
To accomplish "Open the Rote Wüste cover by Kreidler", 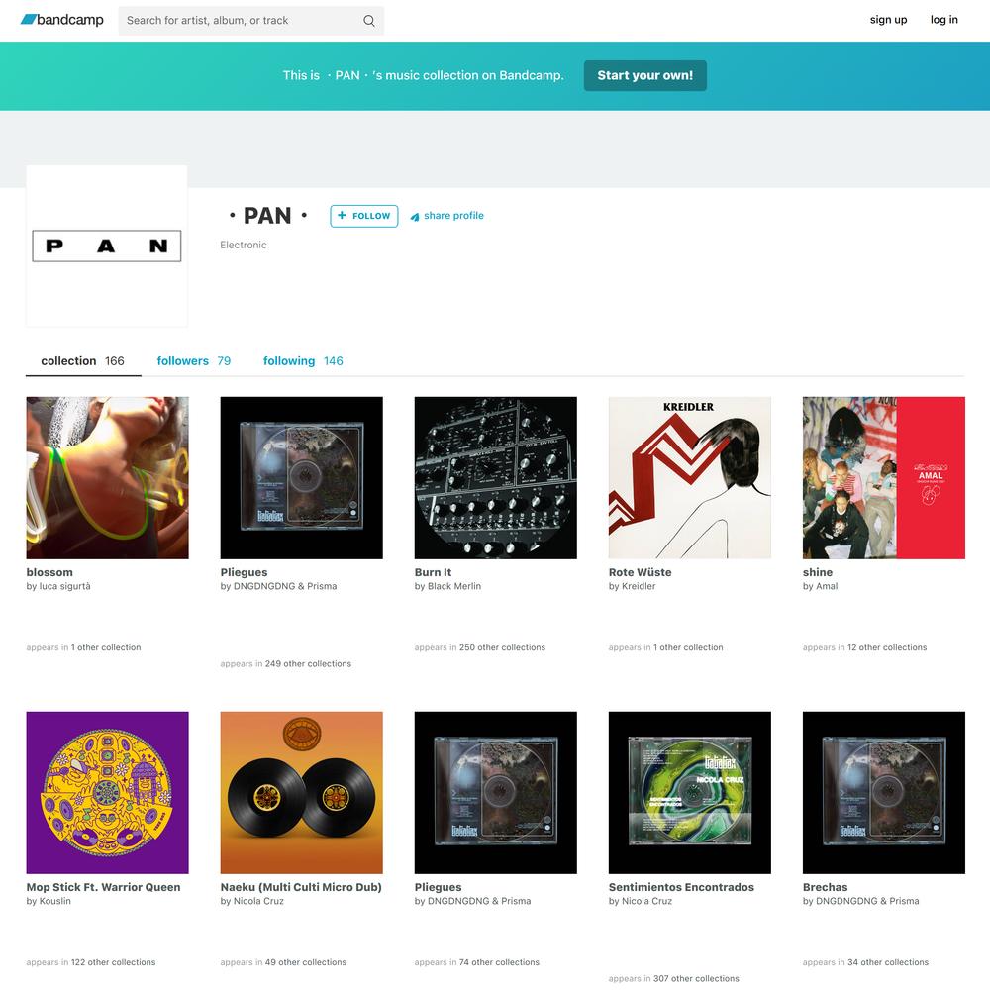I will click(689, 478).
